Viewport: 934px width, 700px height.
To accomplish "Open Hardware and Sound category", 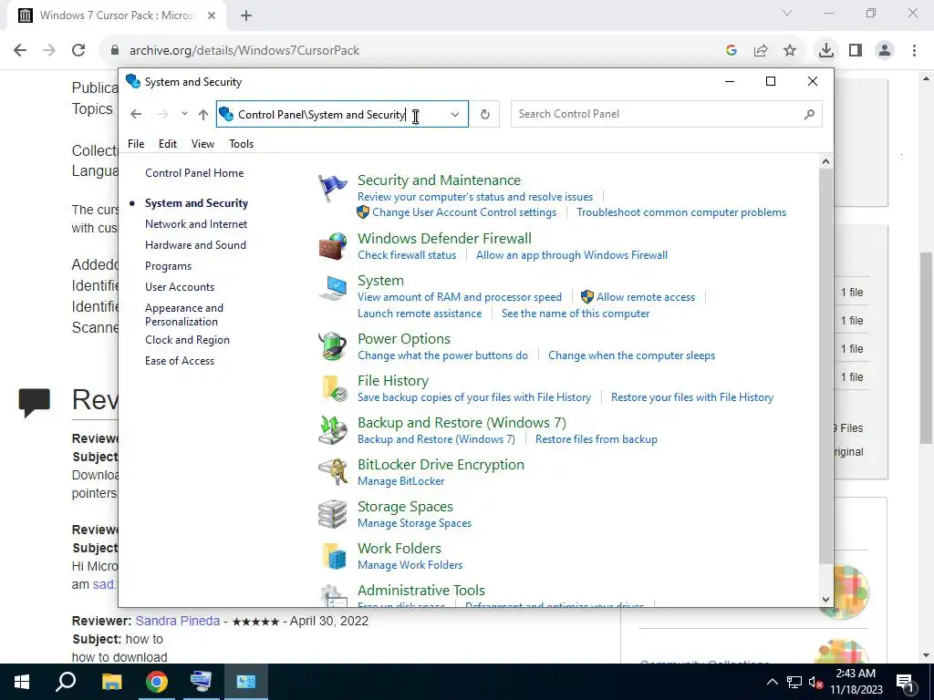I will click(x=195, y=245).
